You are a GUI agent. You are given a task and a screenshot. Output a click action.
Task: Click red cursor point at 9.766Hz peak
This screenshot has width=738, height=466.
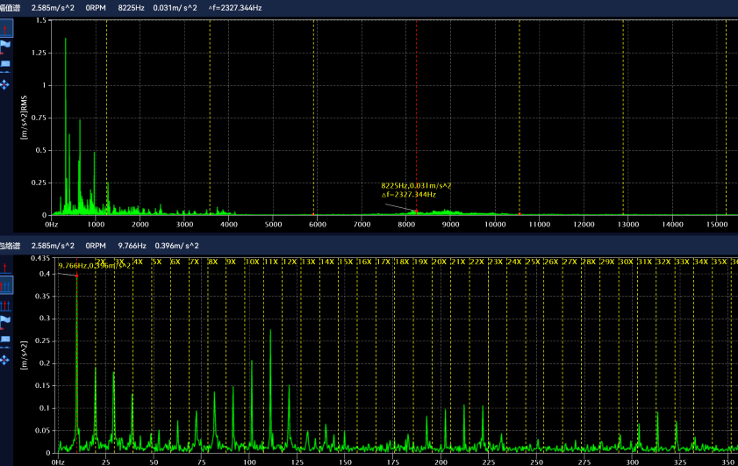pyautogui.click(x=76, y=276)
